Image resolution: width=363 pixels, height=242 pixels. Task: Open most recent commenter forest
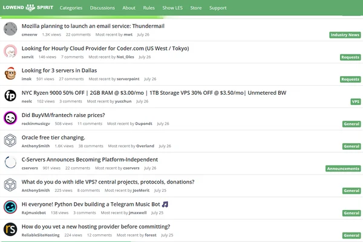coord(151,235)
